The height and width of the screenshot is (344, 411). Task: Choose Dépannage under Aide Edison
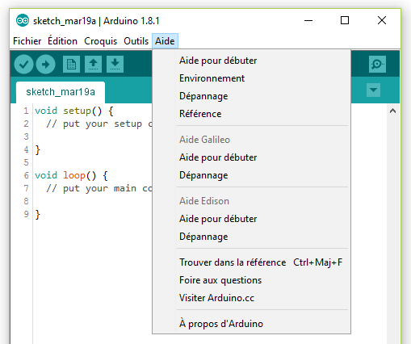pos(251,237)
